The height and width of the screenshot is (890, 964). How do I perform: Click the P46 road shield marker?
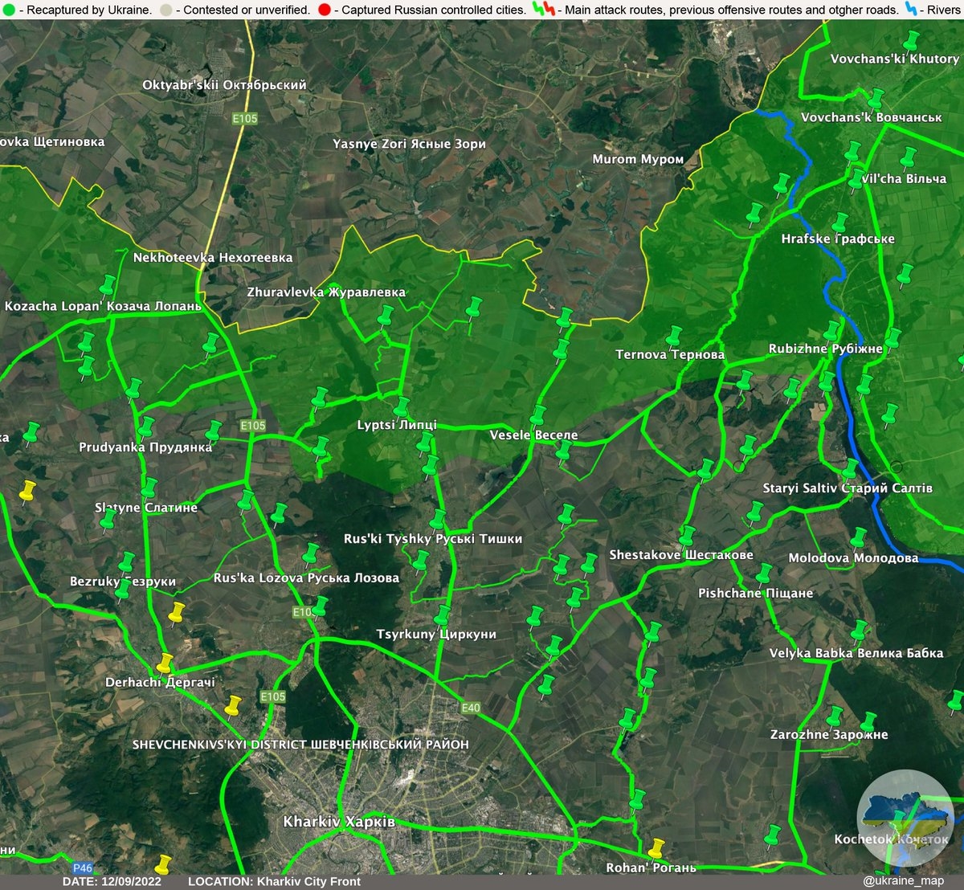click(83, 868)
